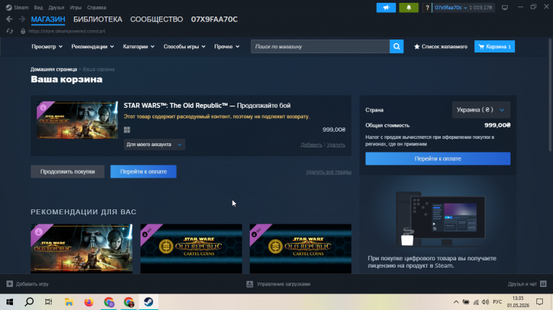This screenshot has width=553, height=310.
Task: Open the Вид menu
Action: coord(38,7)
